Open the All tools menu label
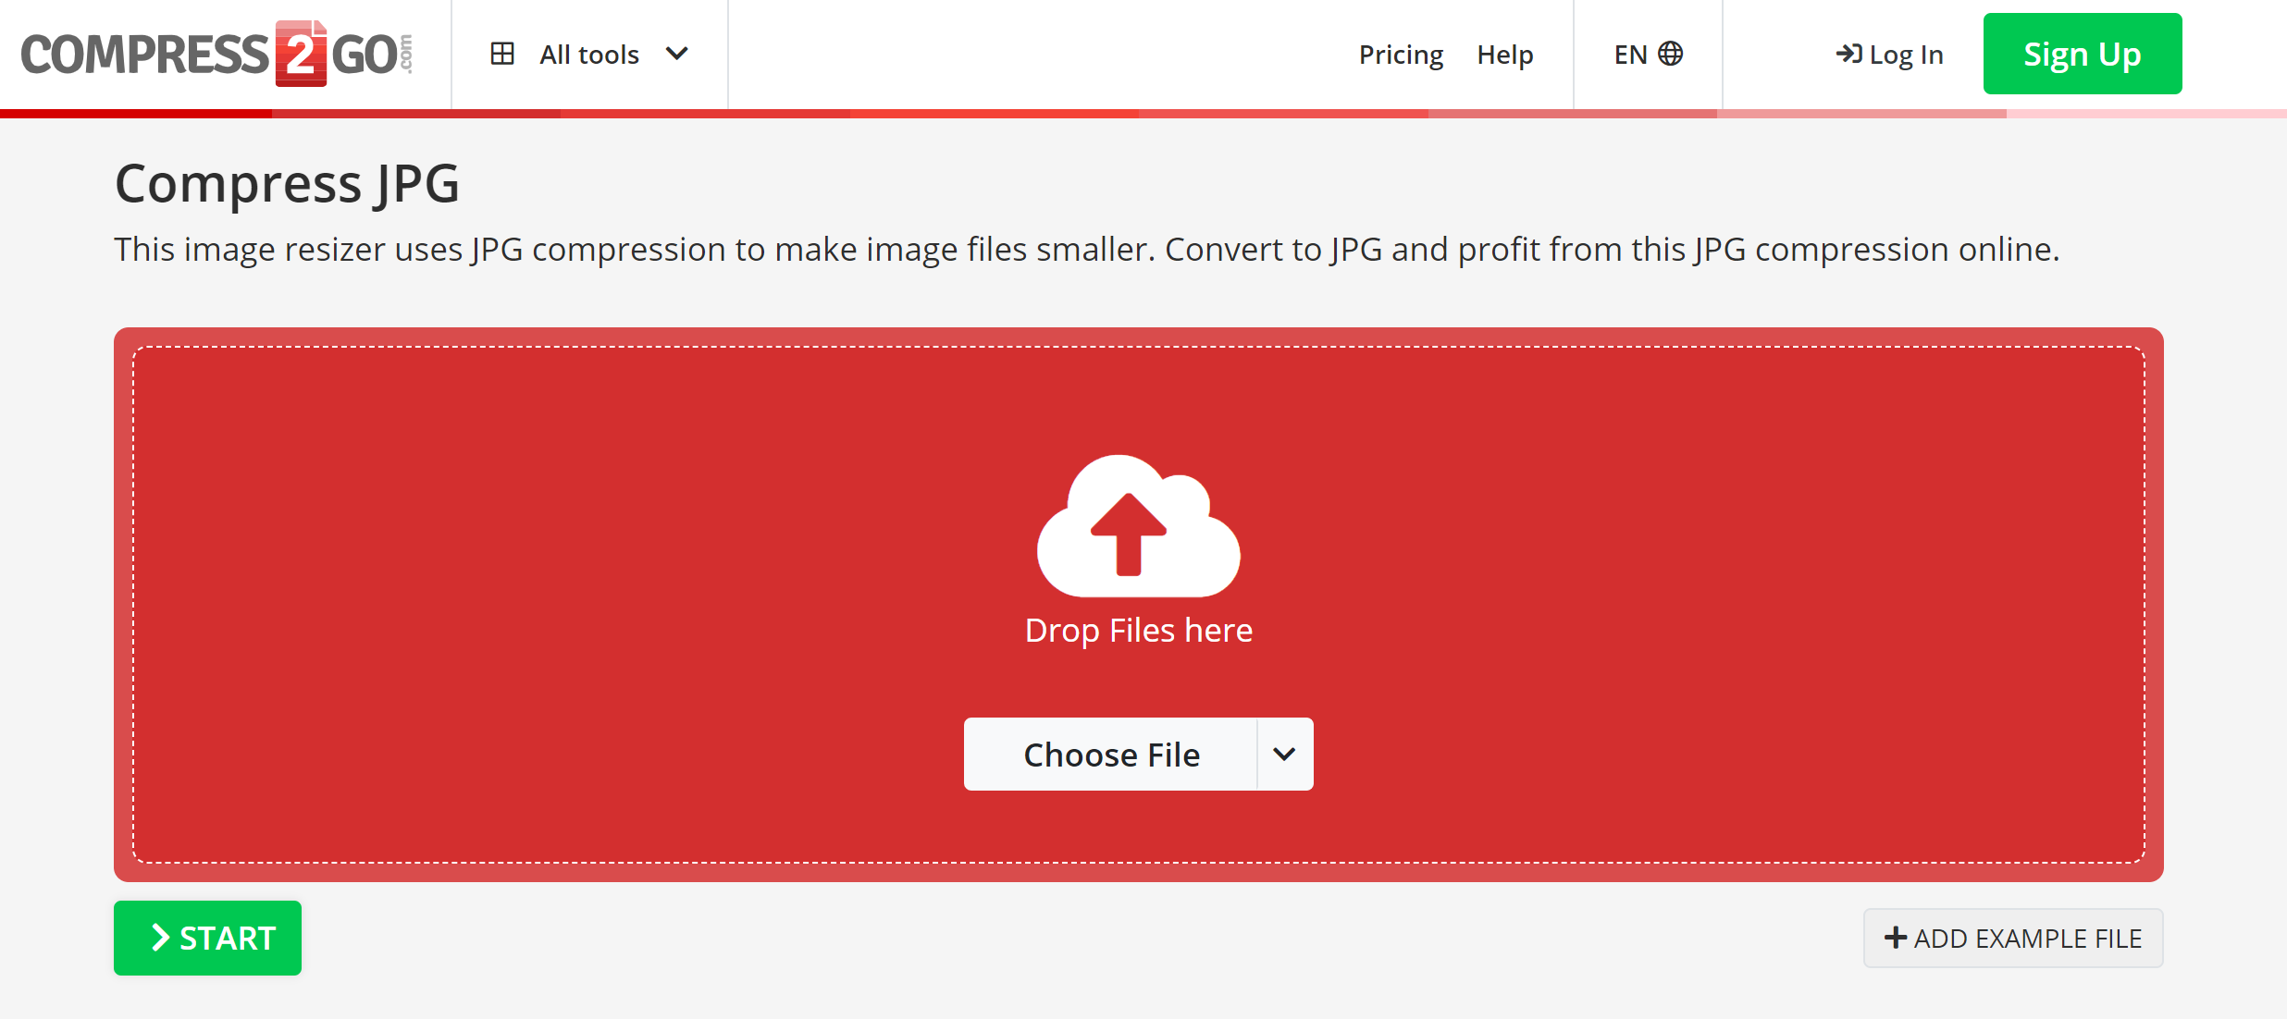This screenshot has width=2287, height=1019. click(589, 55)
